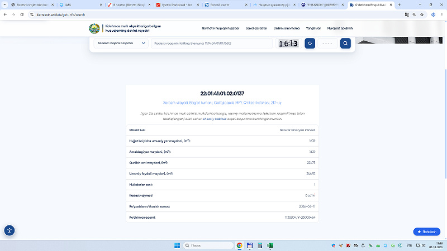Viewport: 447px width, 251px height.
Task: Open 'Murojaat qoldirish' menu item
Action: click(340, 28)
